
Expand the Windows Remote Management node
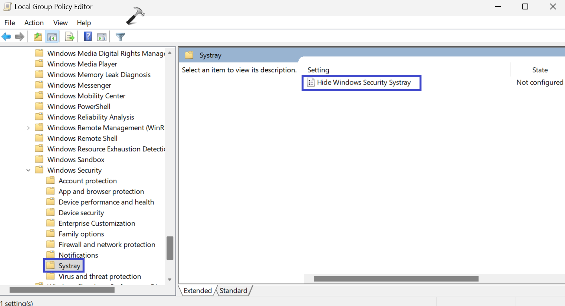click(28, 128)
